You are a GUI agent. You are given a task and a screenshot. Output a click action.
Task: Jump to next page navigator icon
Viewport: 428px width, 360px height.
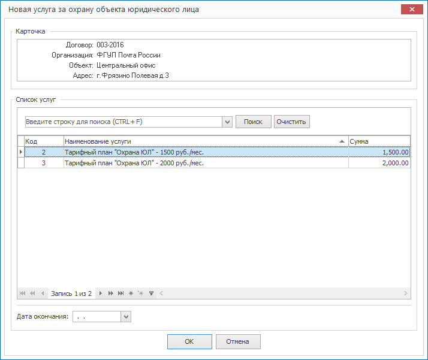(x=110, y=293)
